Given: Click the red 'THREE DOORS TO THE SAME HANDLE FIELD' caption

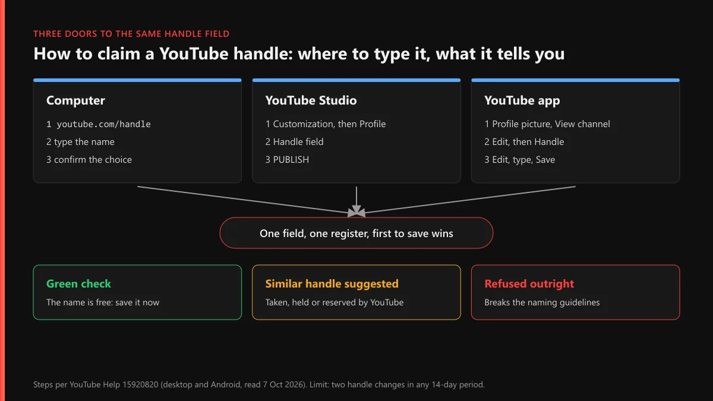Looking at the screenshot, I should click(131, 34).
